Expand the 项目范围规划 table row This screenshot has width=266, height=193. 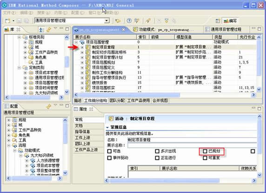[x=82, y=62]
